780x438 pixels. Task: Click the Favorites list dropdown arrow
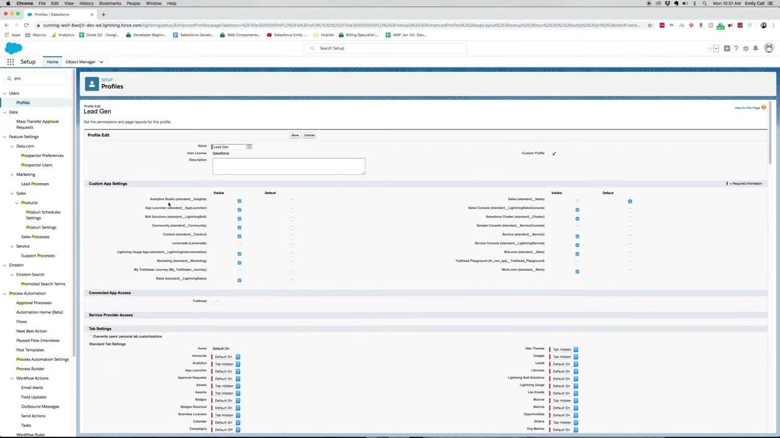coord(716,48)
